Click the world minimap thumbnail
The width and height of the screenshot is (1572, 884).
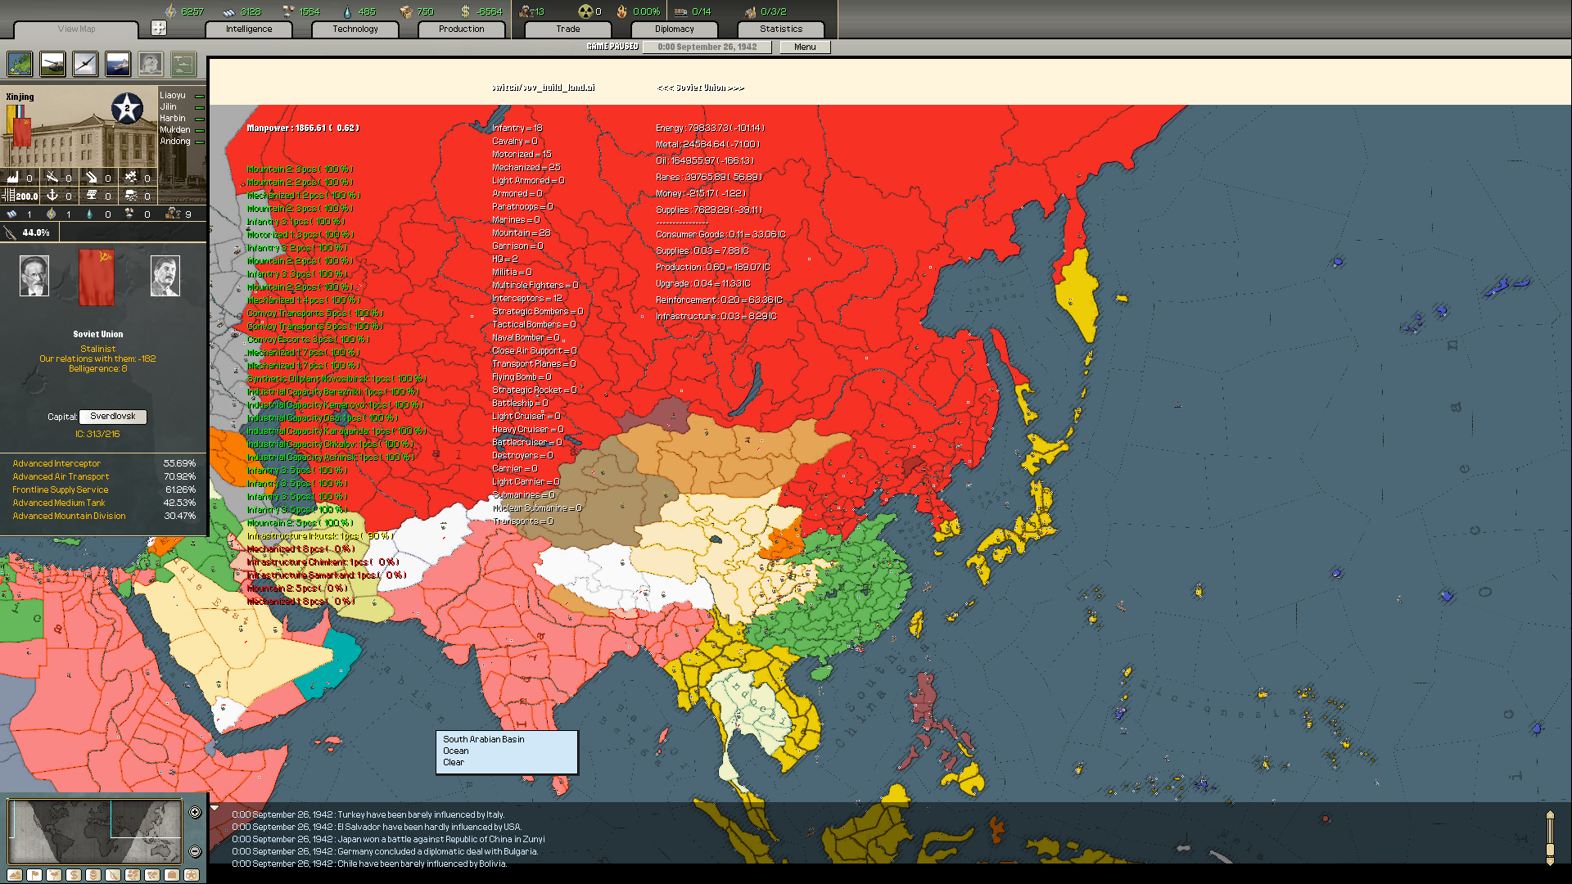(95, 831)
